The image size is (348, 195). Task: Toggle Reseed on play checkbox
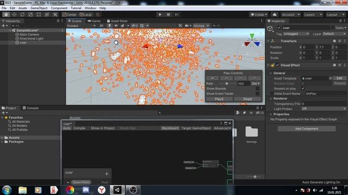303,88
